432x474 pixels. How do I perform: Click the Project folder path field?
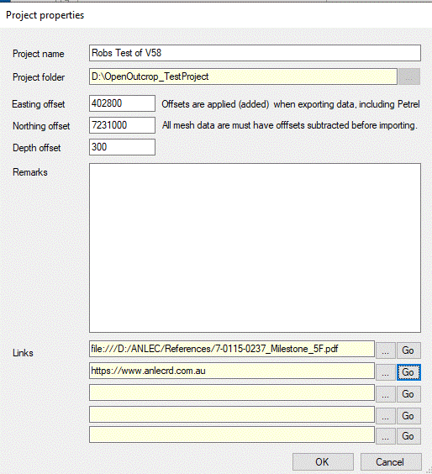243,76
